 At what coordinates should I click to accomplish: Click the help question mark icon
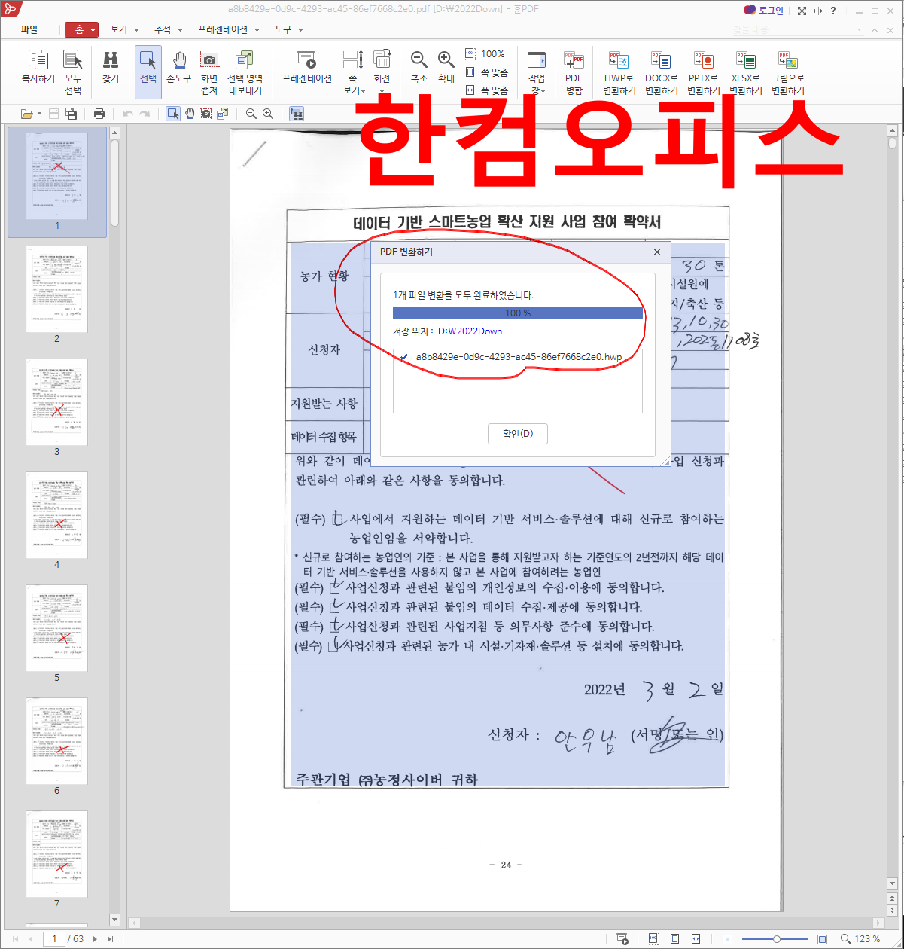point(833,11)
